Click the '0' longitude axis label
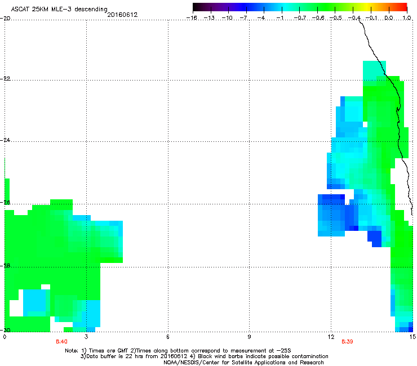Viewport: 417px width, 366px height. (5, 337)
